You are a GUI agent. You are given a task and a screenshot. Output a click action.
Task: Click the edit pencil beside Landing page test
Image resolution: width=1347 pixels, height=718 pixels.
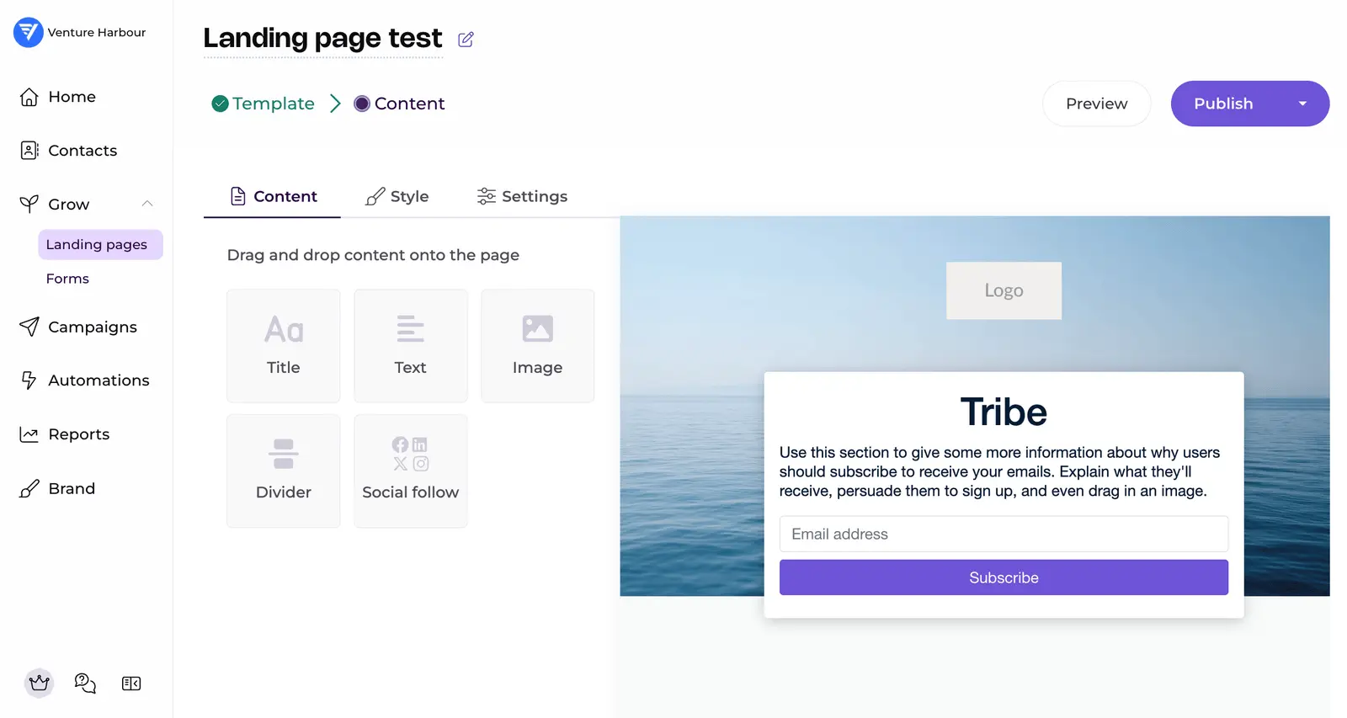point(466,39)
